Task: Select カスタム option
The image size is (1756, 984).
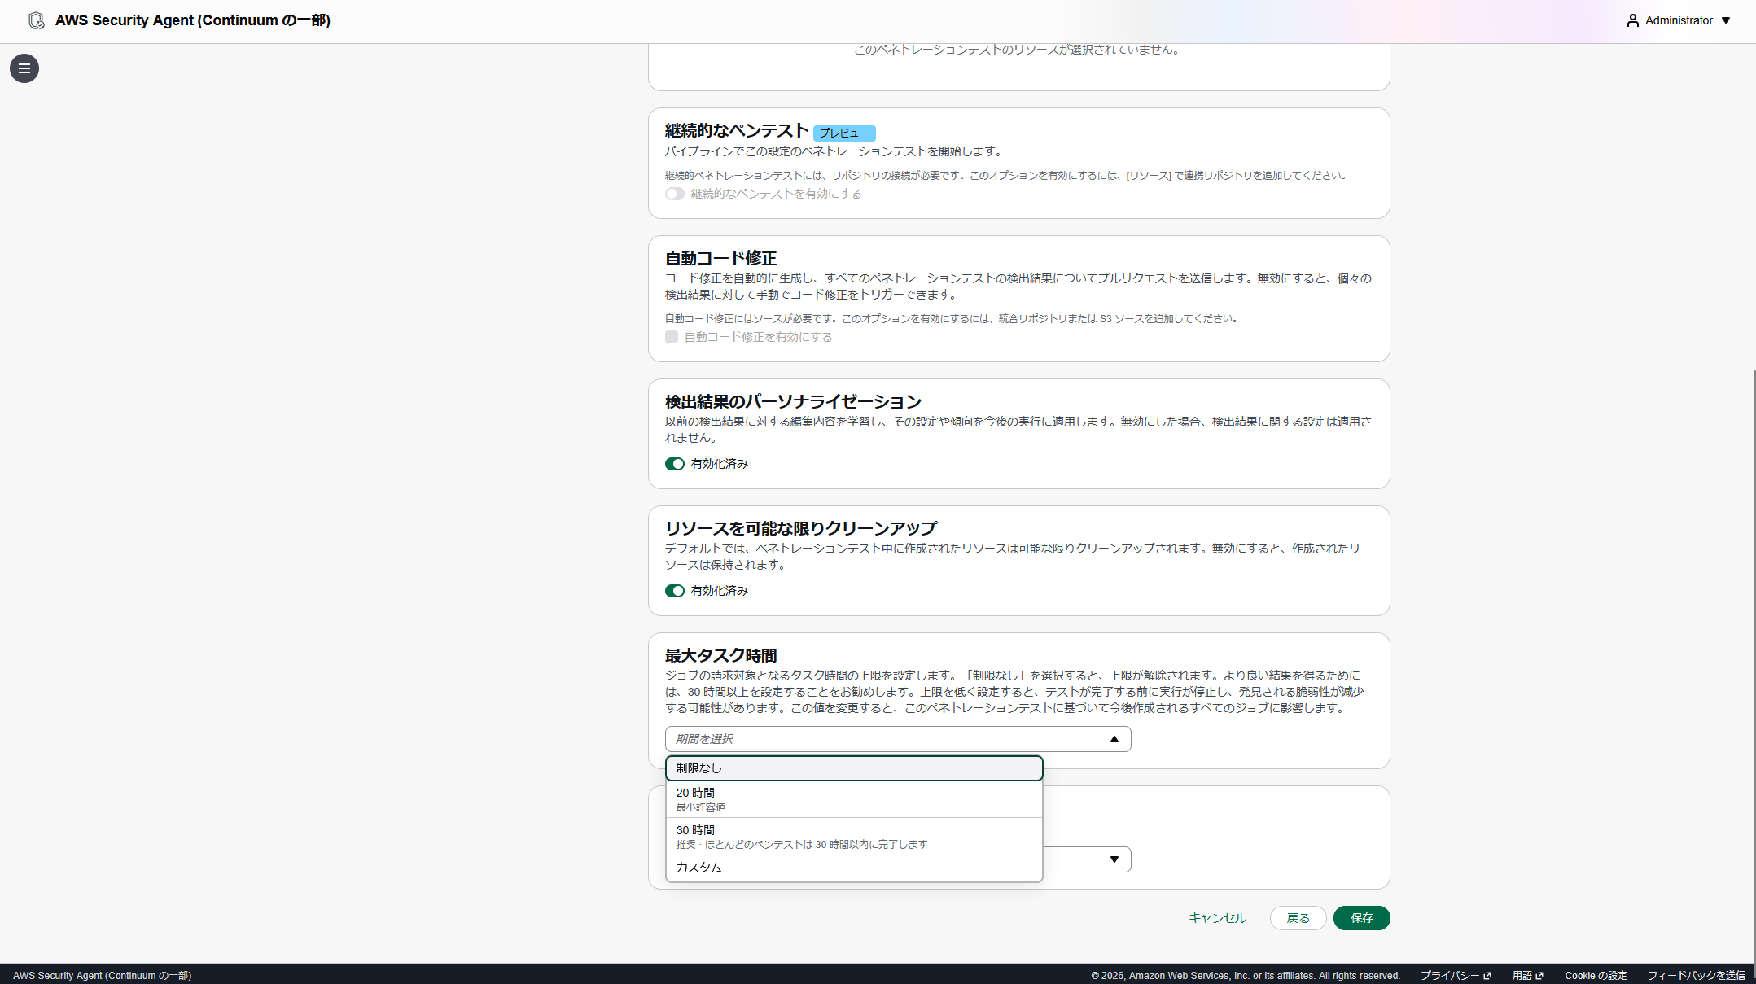Action: [854, 868]
